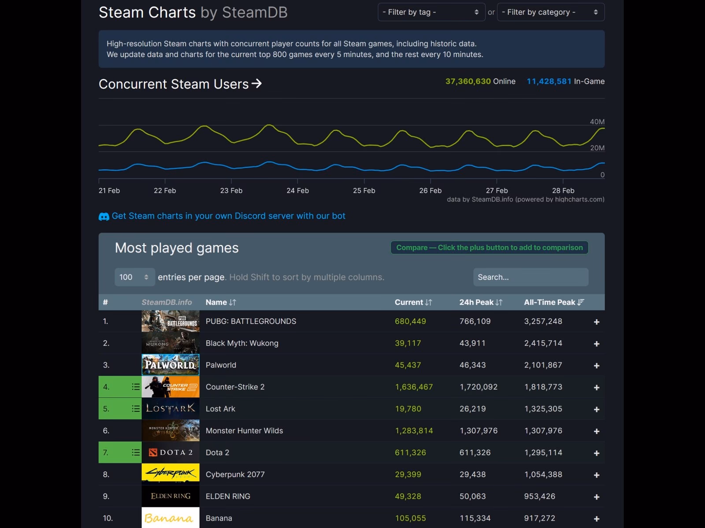Open the Counter-Strike 2 thumbnail
The width and height of the screenshot is (705, 528).
coord(171,387)
